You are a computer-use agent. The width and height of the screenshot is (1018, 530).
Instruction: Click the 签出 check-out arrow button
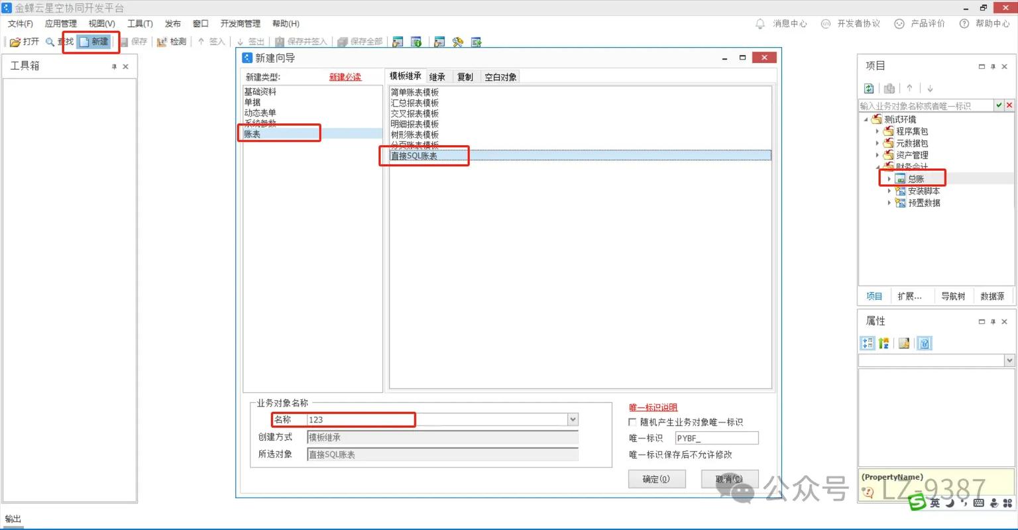251,42
